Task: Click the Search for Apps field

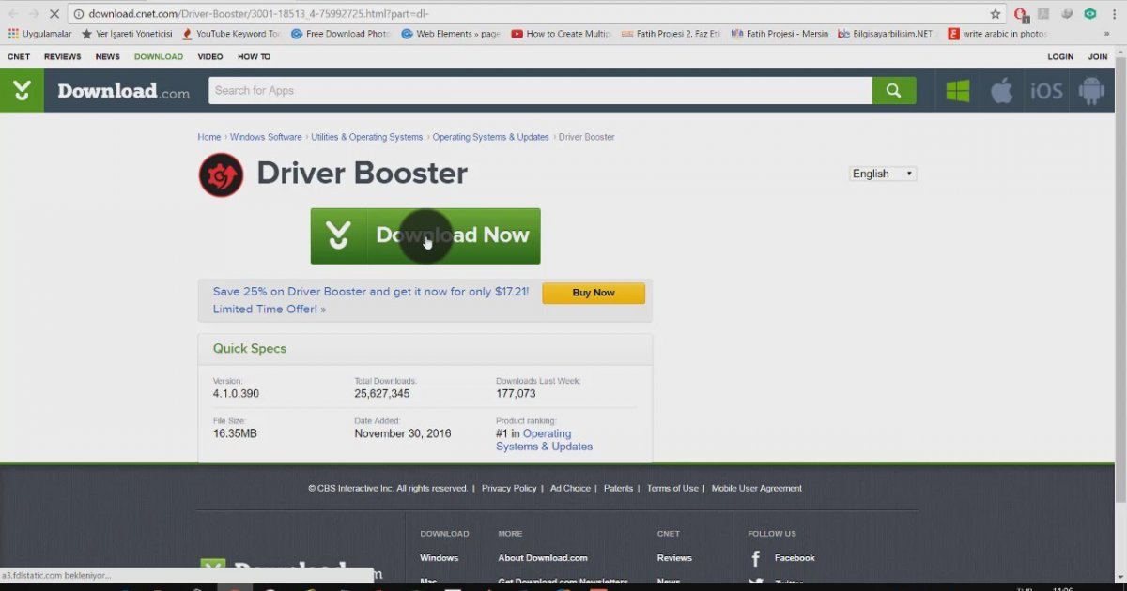Action: [540, 91]
